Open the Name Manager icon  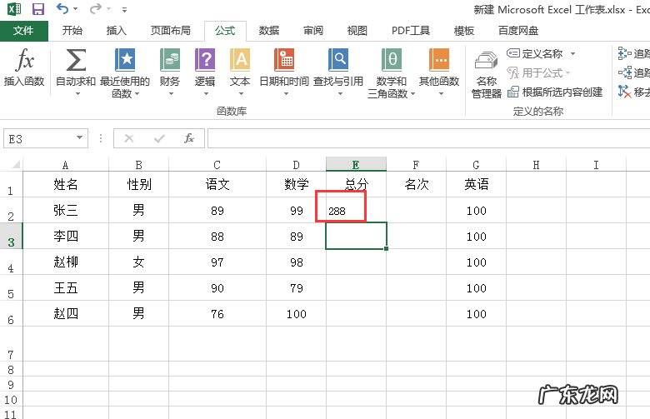[487, 61]
